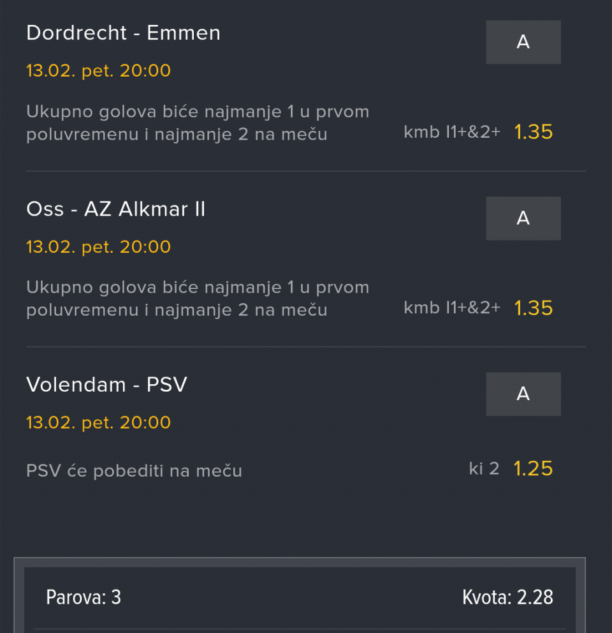Open the Dordrecht - Emmen match title
Image resolution: width=612 pixels, height=633 pixels.
[123, 33]
